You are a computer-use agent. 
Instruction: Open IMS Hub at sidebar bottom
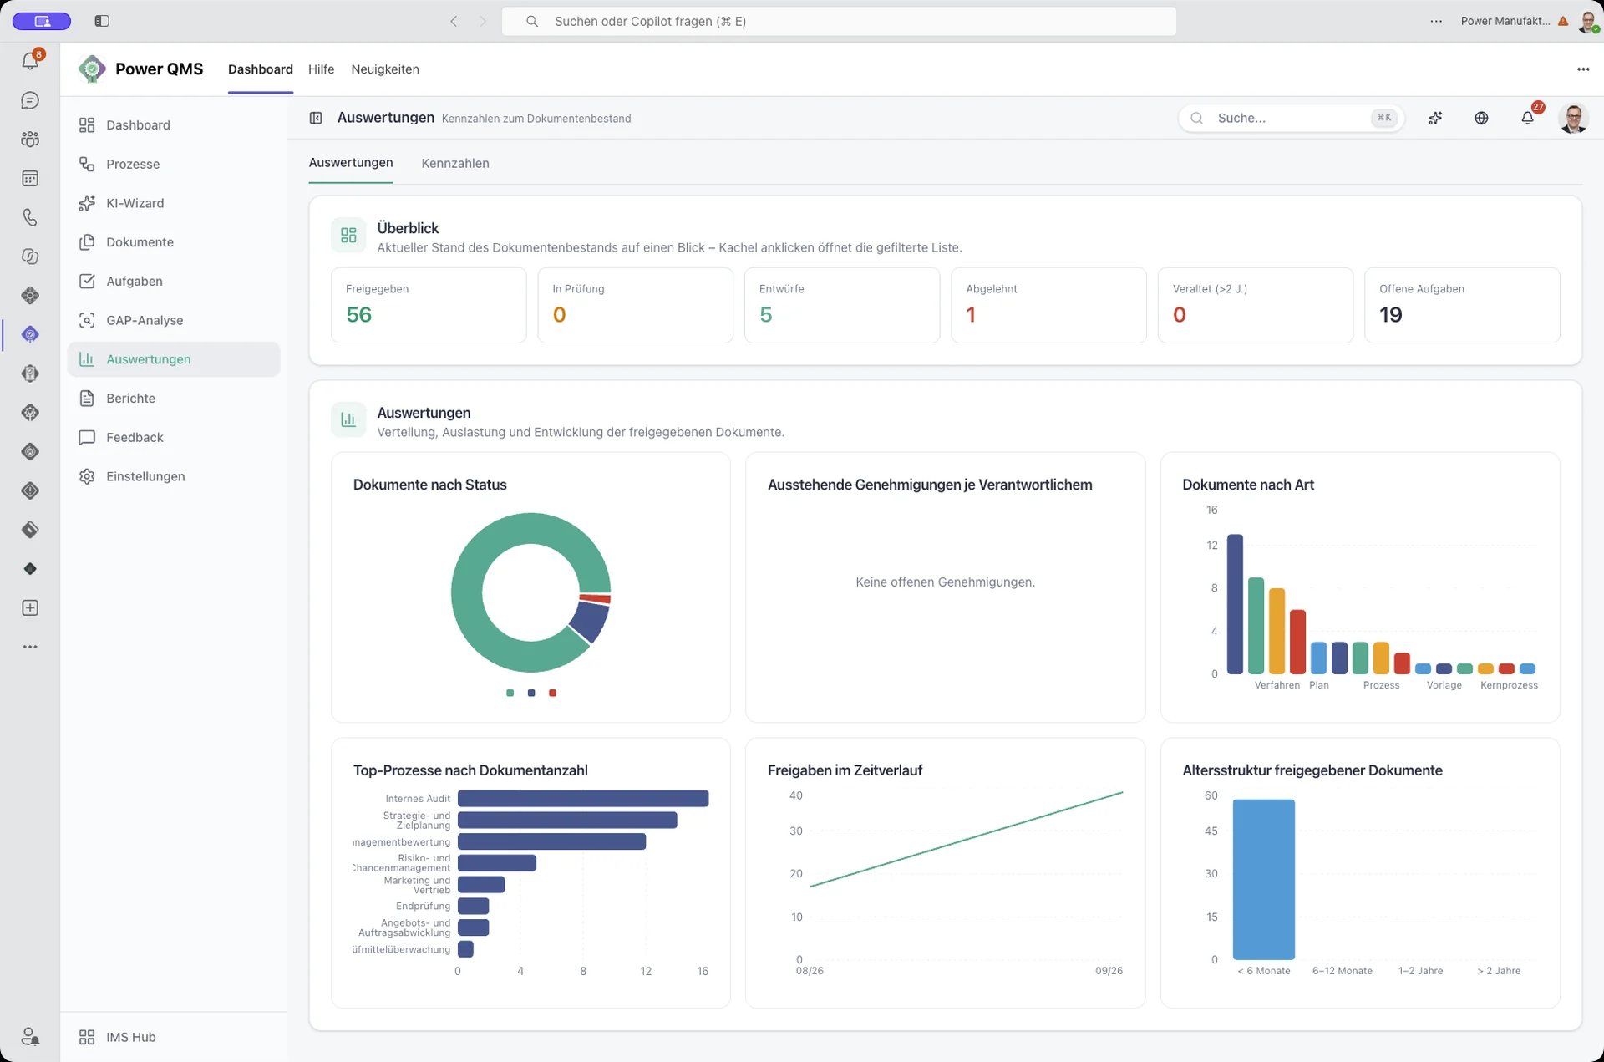174,1037
